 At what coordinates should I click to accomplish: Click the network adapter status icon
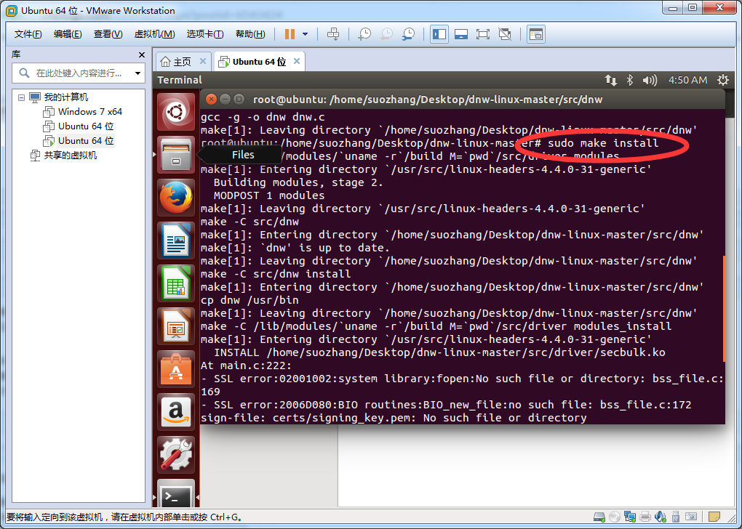[x=630, y=517]
